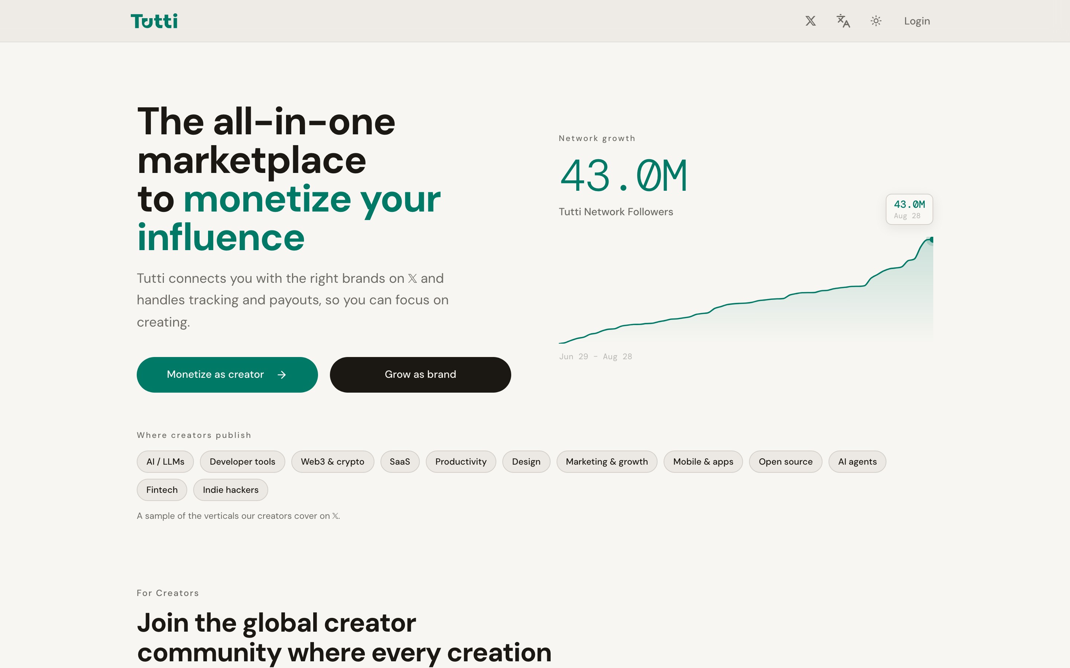Click the Where creators publish heading
Screen dimensions: 1070x668
coord(194,435)
